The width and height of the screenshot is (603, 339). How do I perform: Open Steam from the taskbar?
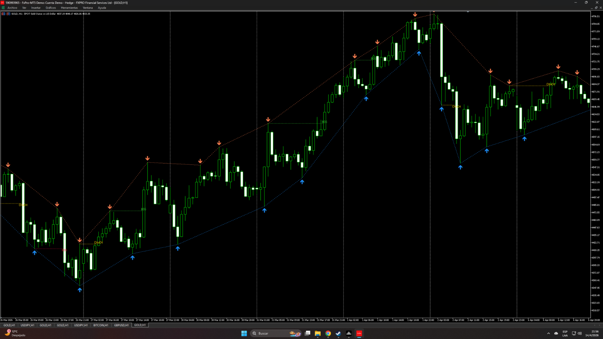338,333
